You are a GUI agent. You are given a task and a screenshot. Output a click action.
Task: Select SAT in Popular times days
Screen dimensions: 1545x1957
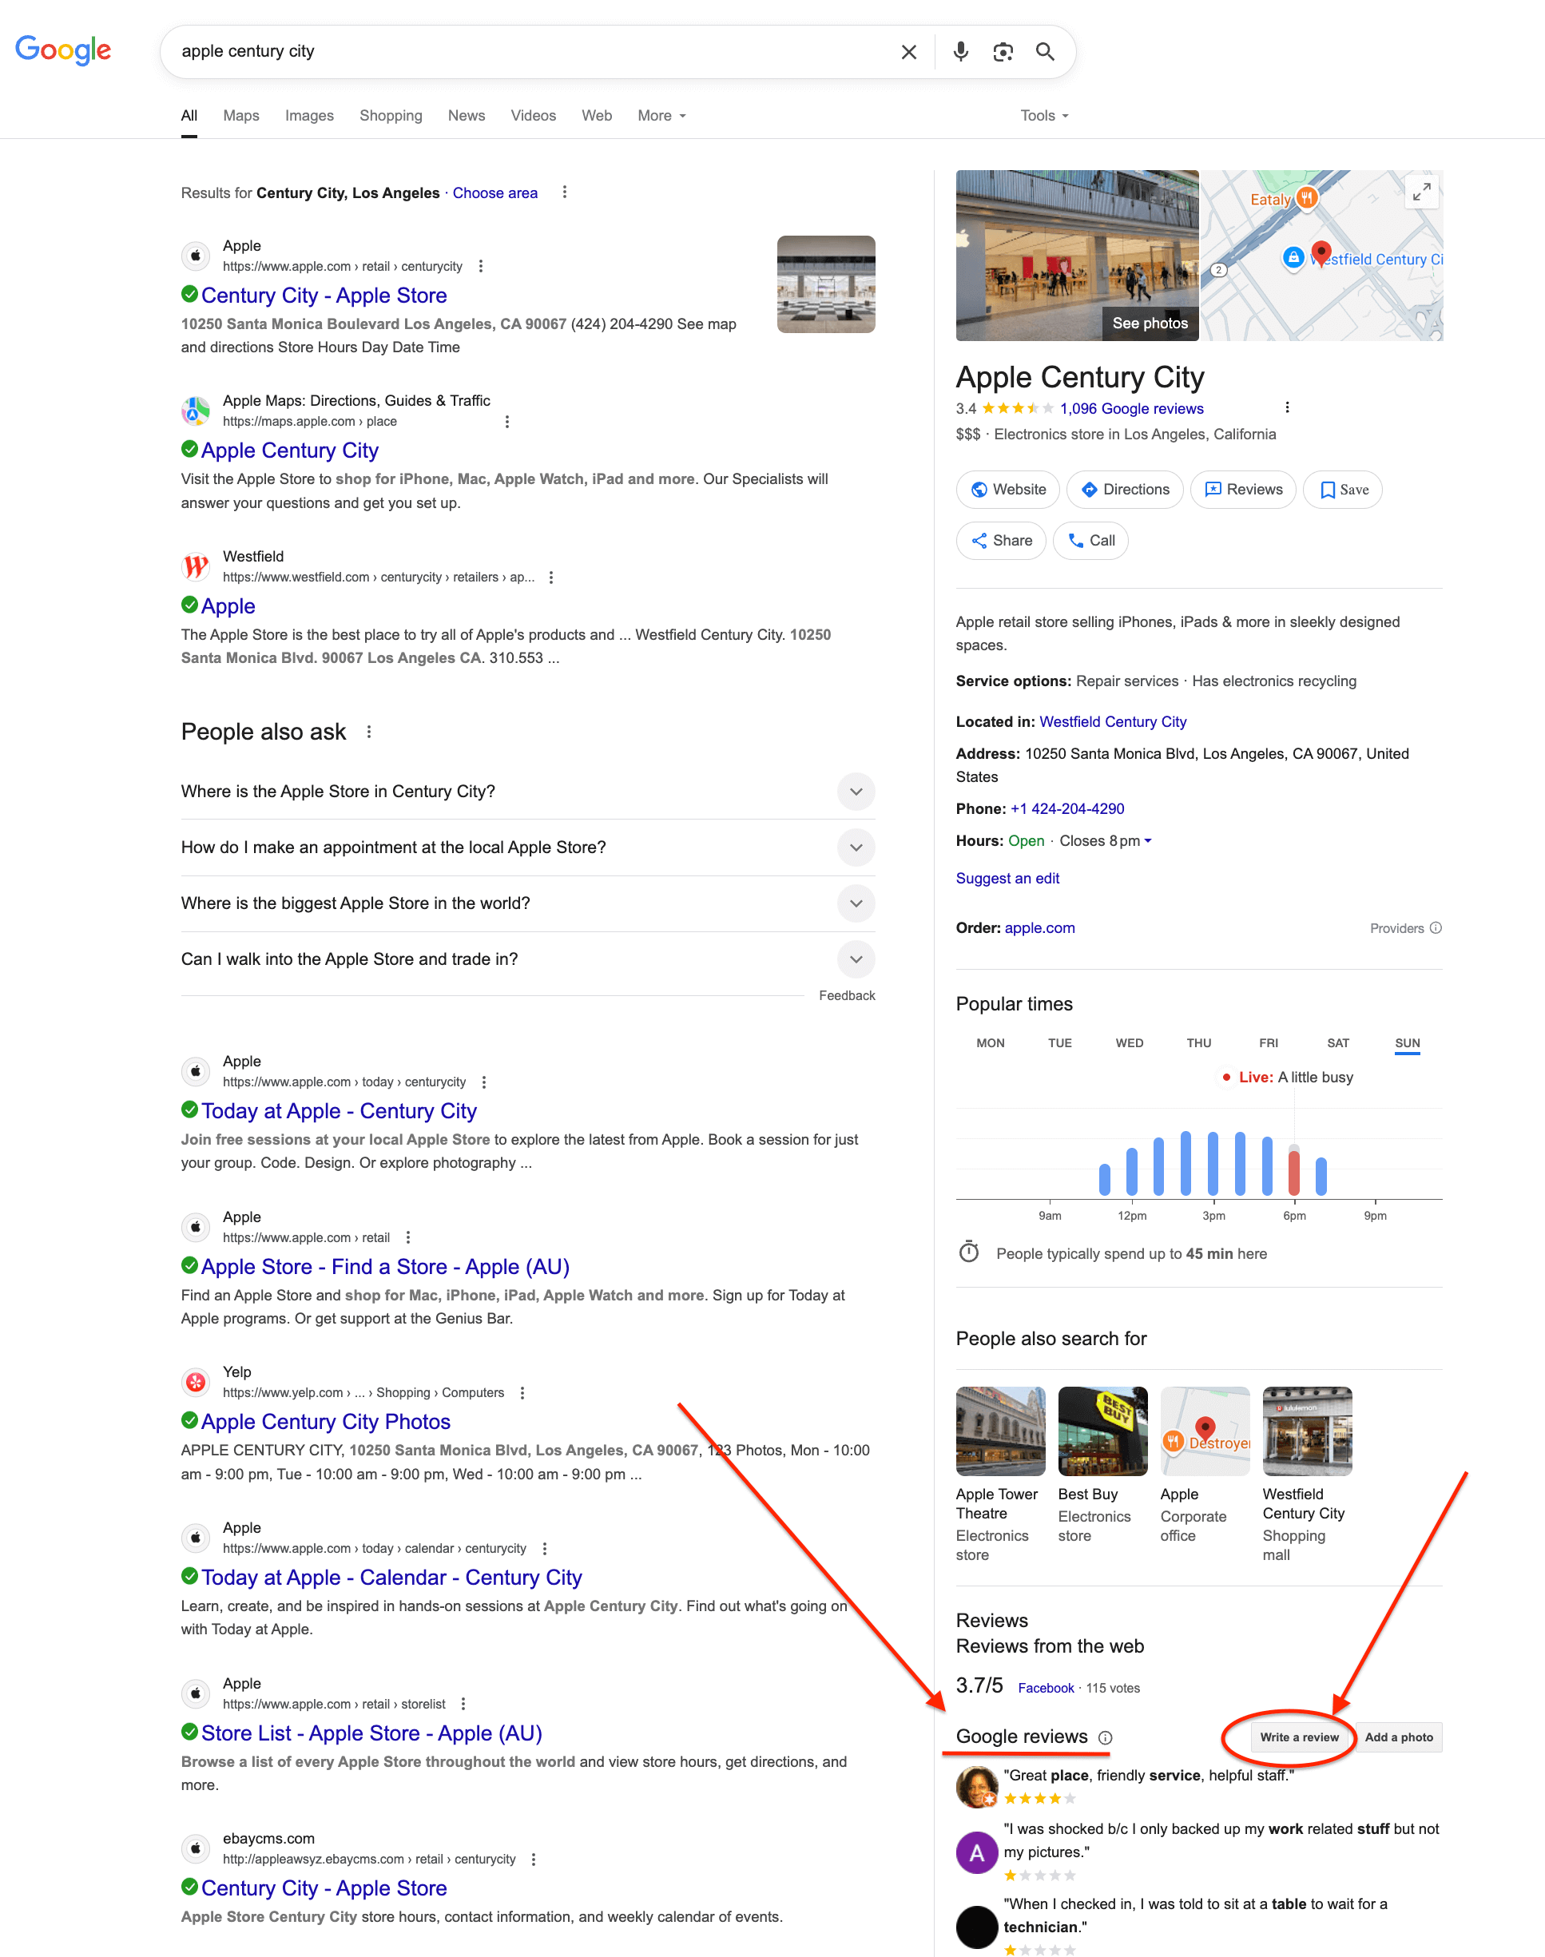click(1337, 1042)
